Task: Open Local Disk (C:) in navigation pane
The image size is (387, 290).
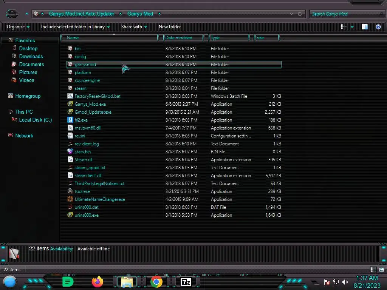Action: tap(36, 120)
